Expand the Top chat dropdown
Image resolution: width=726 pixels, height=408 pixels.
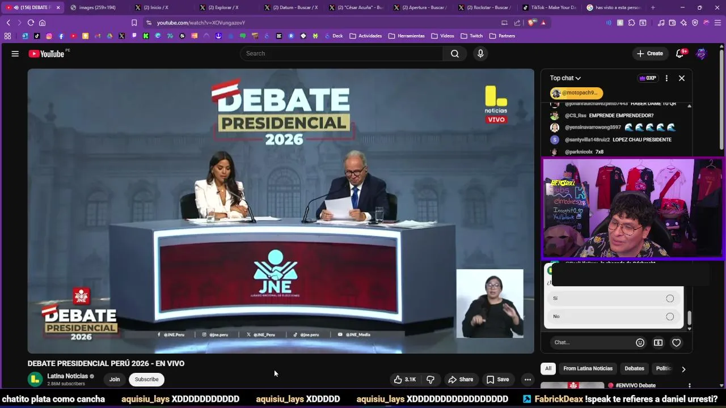click(565, 78)
